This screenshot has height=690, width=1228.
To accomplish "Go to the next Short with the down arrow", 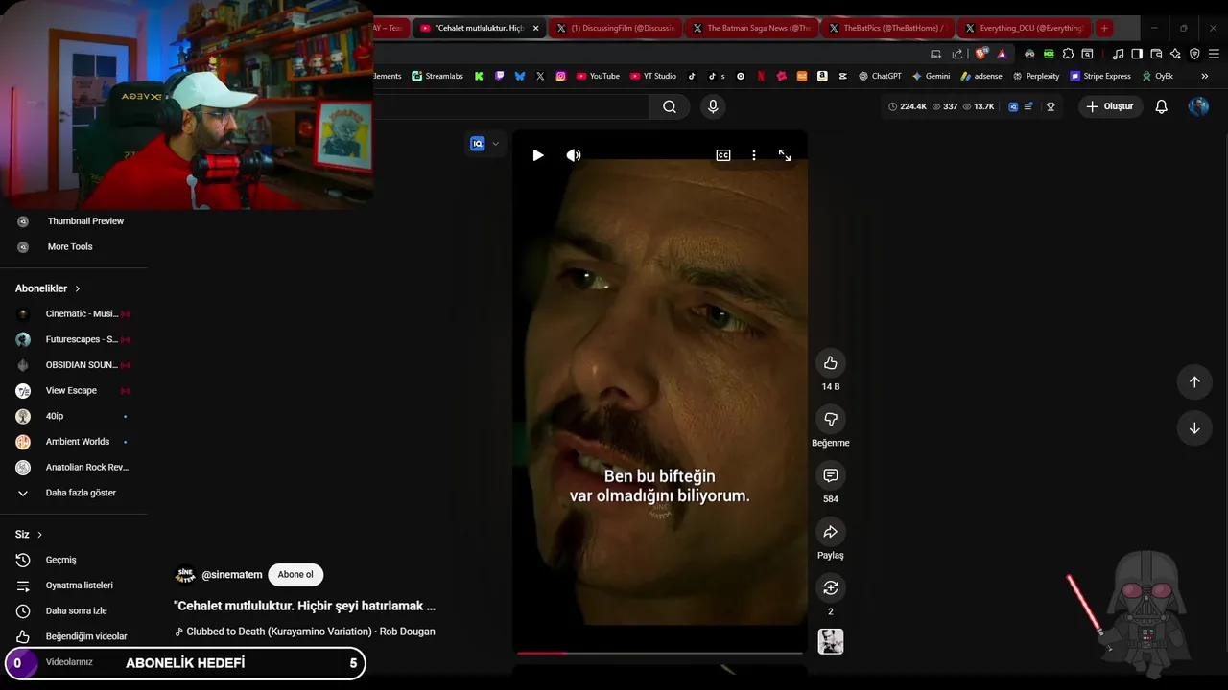I will tap(1194, 428).
